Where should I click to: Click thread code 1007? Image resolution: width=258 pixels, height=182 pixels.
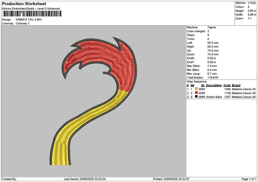click(227, 97)
